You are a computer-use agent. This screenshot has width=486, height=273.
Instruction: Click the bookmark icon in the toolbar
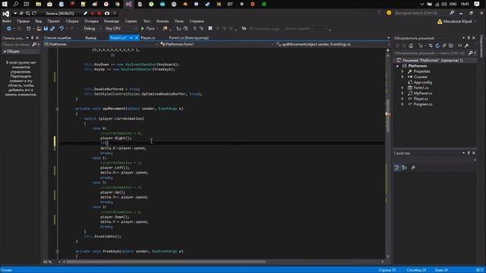click(x=210, y=29)
